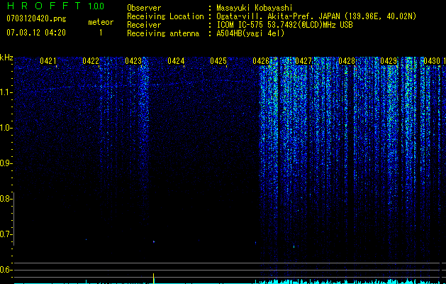446x284 pixels.
Task: Click the "Receiving Location" label
Action: [x=165, y=16]
